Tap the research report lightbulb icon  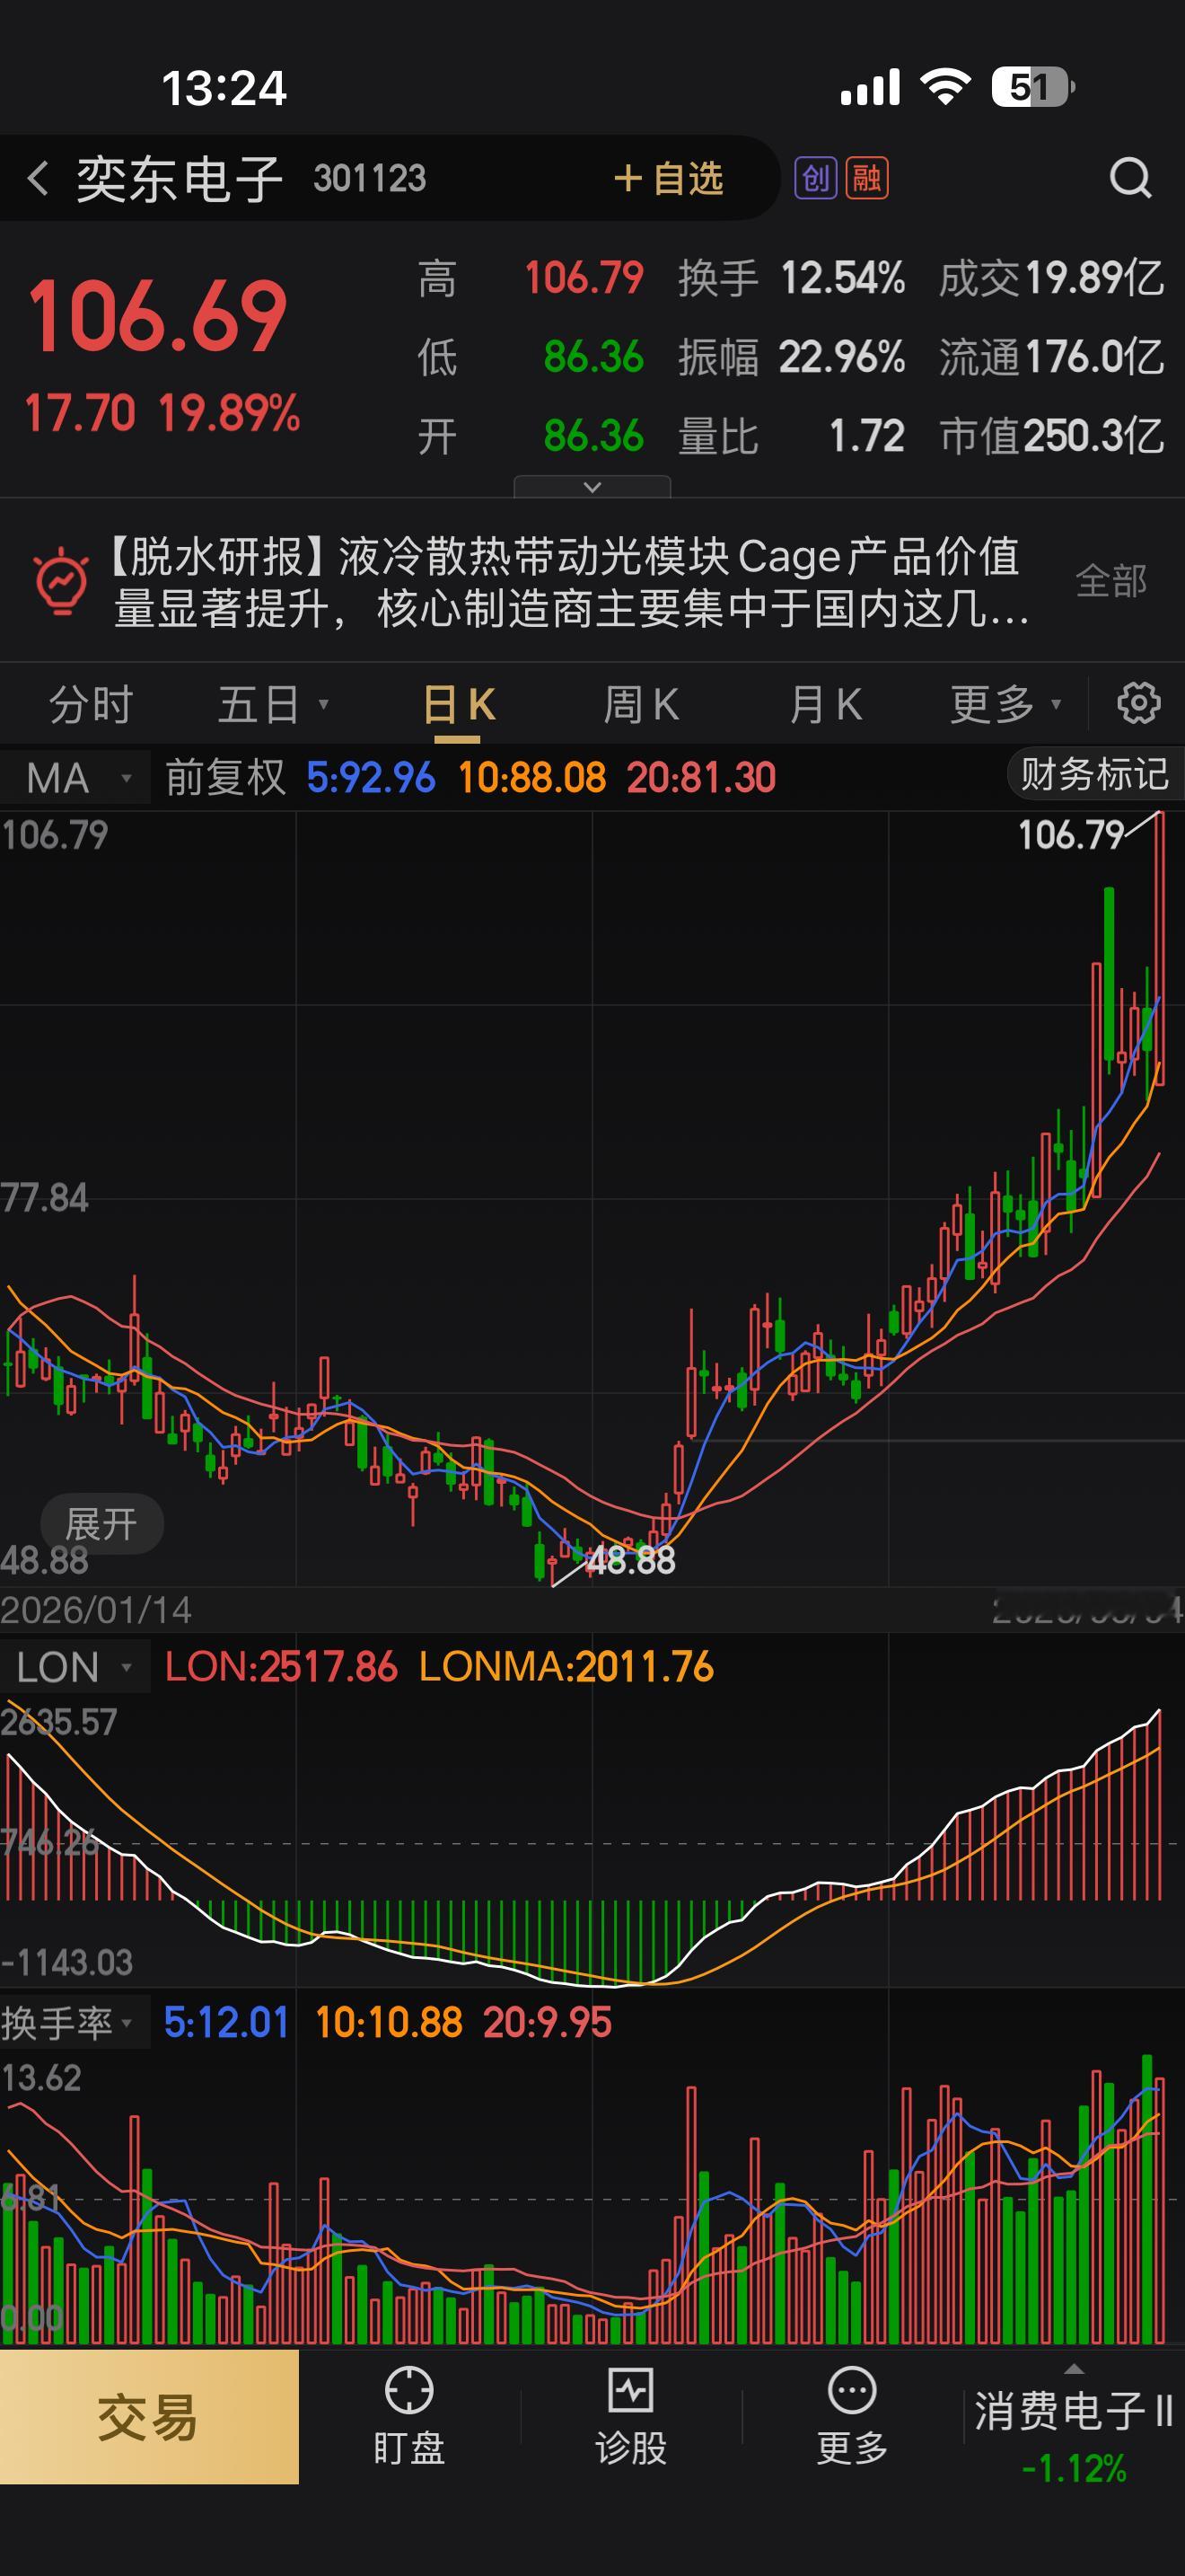click(62, 581)
